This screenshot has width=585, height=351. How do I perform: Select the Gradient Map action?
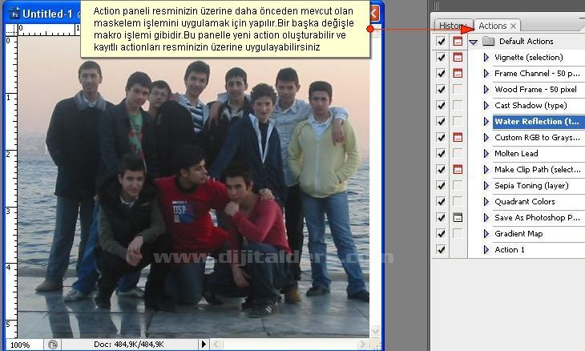click(518, 234)
